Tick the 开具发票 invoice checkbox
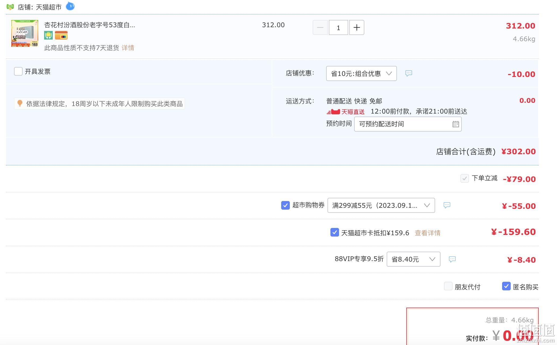The width and height of the screenshot is (557, 345). point(18,71)
